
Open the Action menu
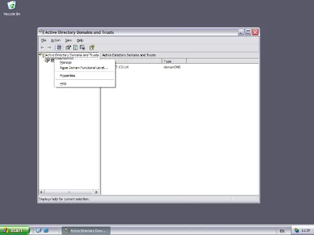(x=55, y=40)
